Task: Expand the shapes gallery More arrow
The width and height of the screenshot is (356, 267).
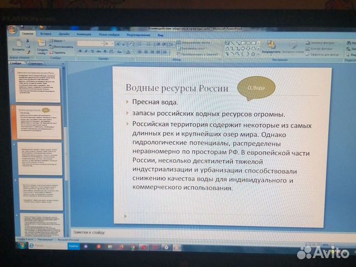Action: pyautogui.click(x=259, y=54)
